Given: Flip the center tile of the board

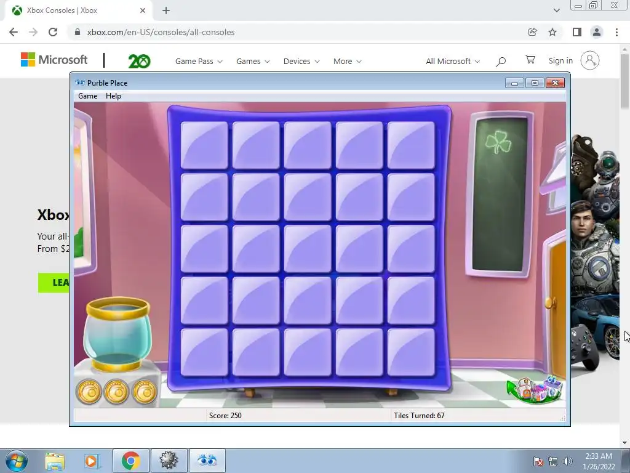Looking at the screenshot, I should click(x=308, y=249).
